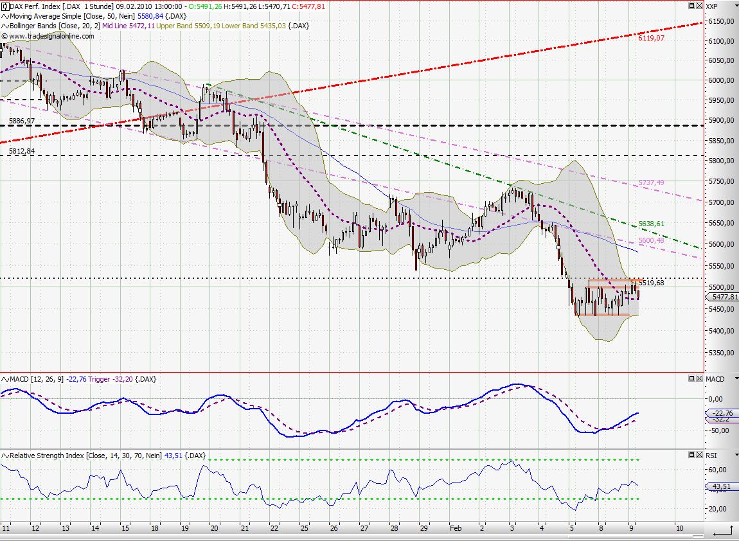Click the 6119,07 trendline annotation label

coord(650,39)
